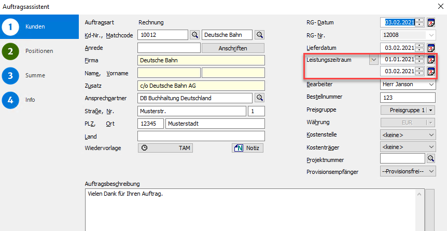The image size is (447, 231).
Task: Click into the Bestellnummer input field
Action: click(x=407, y=97)
